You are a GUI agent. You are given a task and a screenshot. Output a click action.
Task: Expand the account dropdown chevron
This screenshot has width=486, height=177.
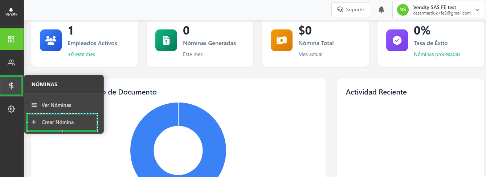pos(477,10)
